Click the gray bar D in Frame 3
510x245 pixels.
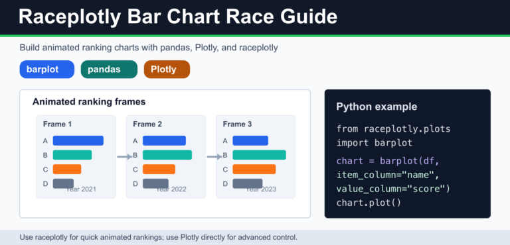click(248, 183)
